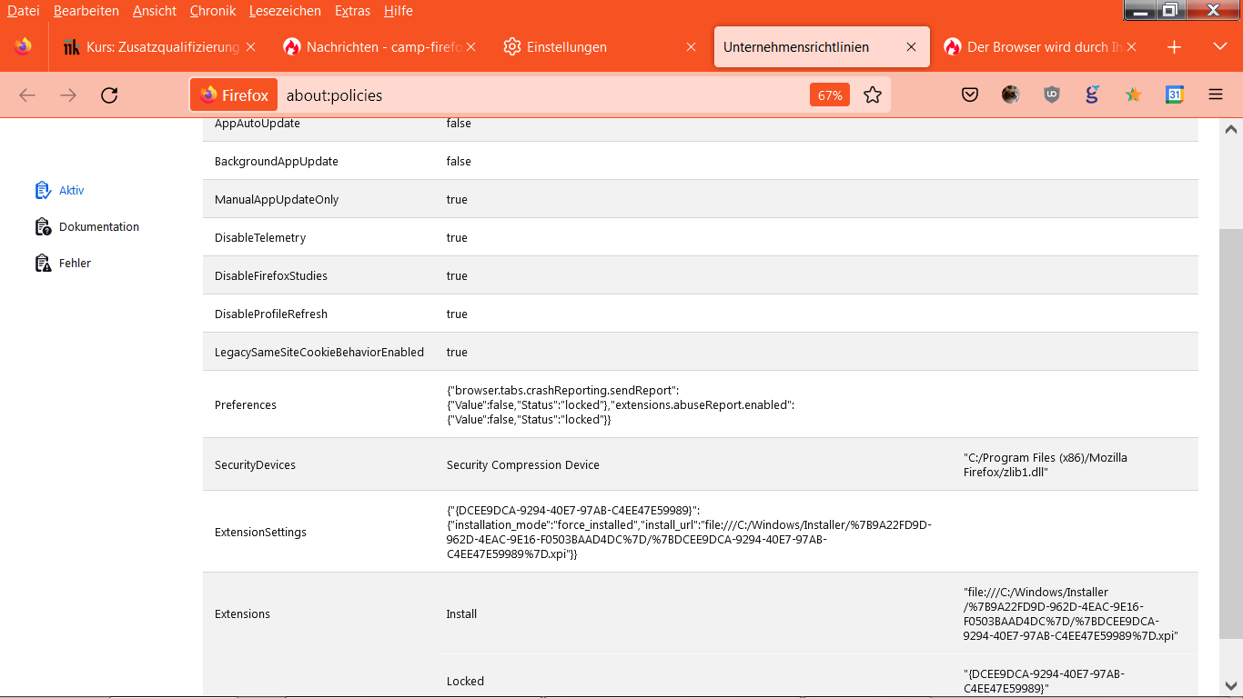Screen dimensions: 1243x698
Task: Click the orange star extension icon
Action: coord(1133,95)
